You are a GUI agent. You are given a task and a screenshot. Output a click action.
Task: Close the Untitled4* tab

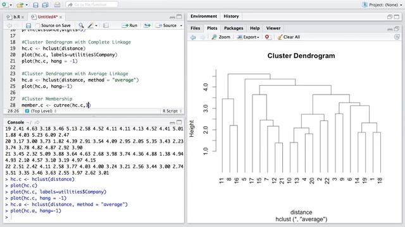[61, 17]
